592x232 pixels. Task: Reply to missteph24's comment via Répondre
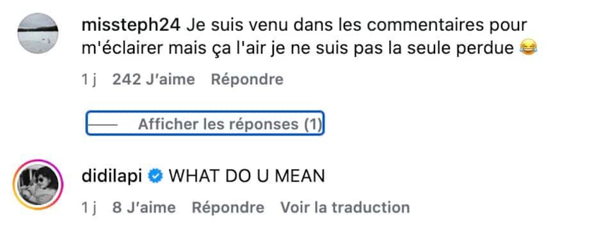tap(247, 80)
